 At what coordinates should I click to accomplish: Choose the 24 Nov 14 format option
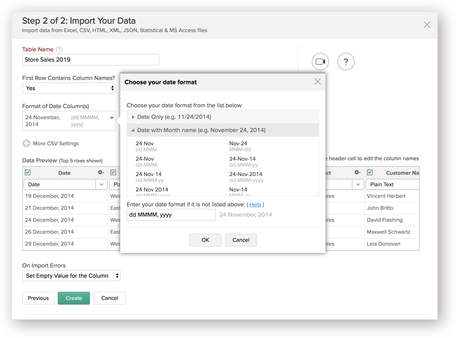click(149, 177)
